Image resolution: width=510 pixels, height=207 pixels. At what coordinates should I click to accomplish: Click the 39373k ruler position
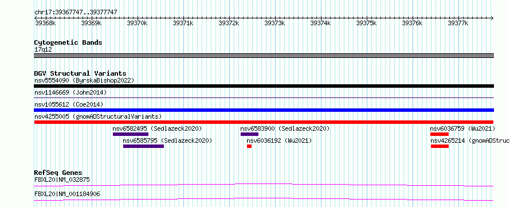click(274, 23)
